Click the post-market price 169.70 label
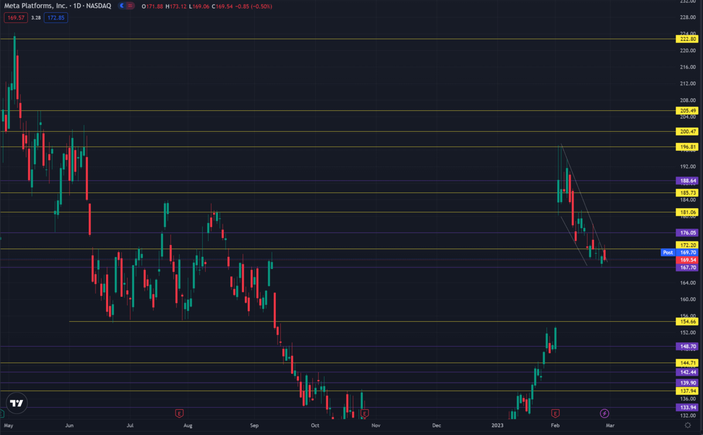This screenshot has width=703, height=435. (x=687, y=253)
